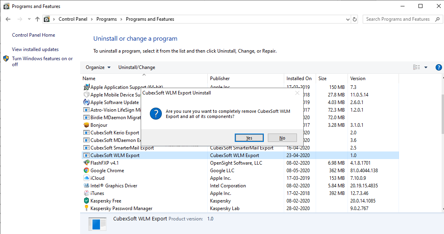Navigate to Programs breadcrumb

tap(106, 19)
